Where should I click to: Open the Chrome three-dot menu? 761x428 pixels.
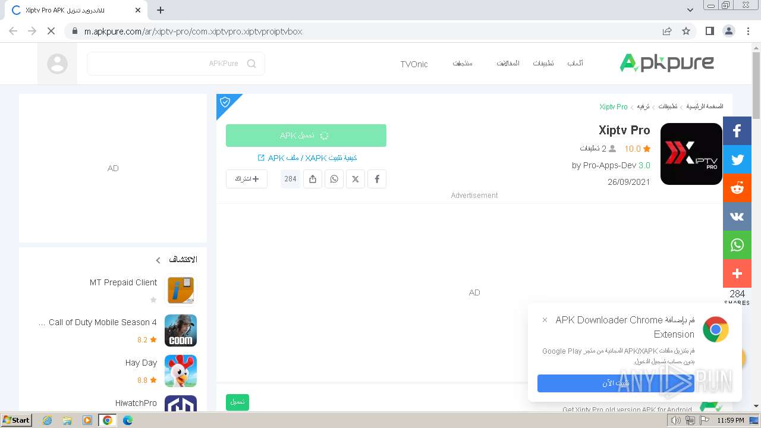(748, 31)
